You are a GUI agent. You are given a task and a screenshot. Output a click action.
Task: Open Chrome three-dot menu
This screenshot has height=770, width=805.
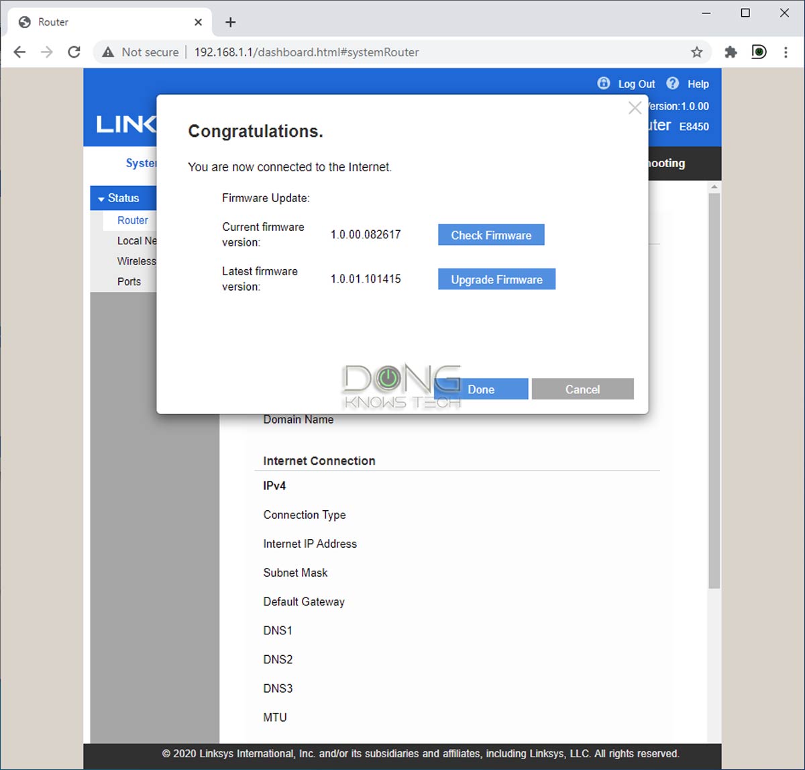(x=786, y=52)
